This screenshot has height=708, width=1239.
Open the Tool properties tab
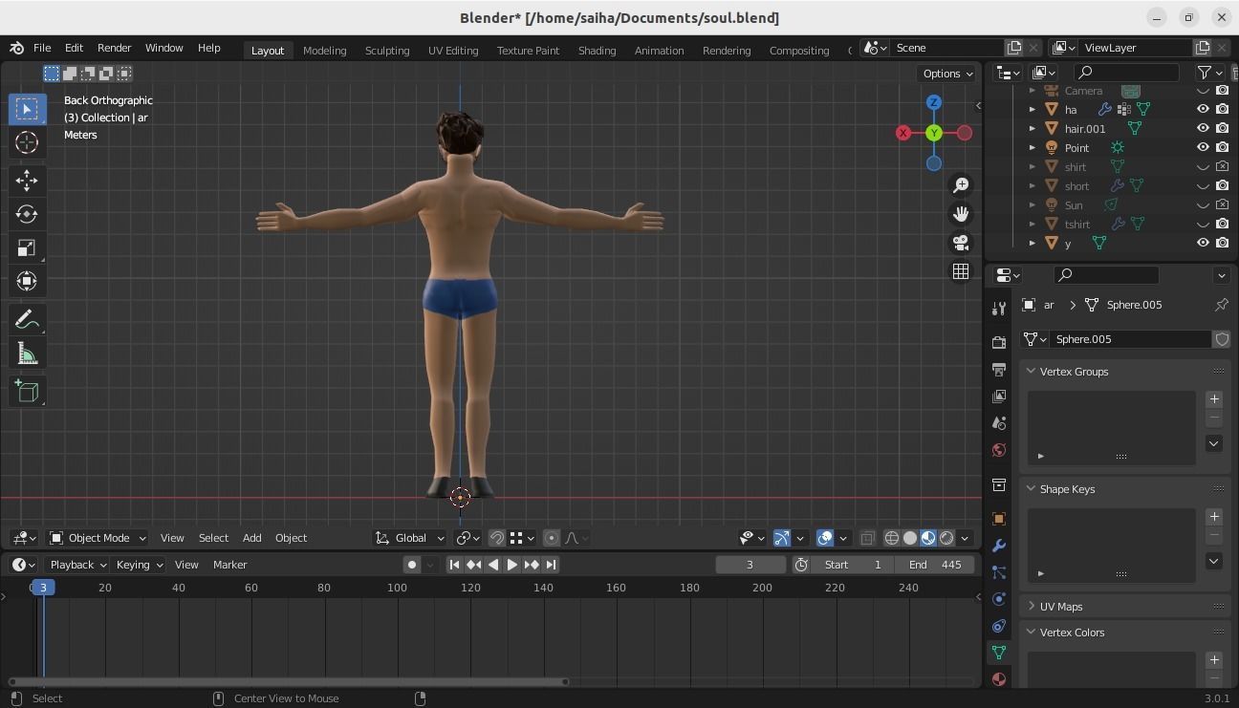point(999,308)
